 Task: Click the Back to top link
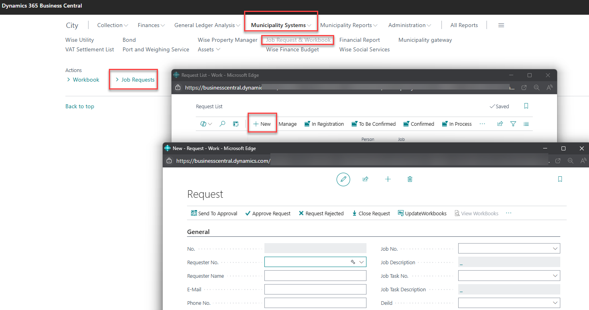point(80,106)
